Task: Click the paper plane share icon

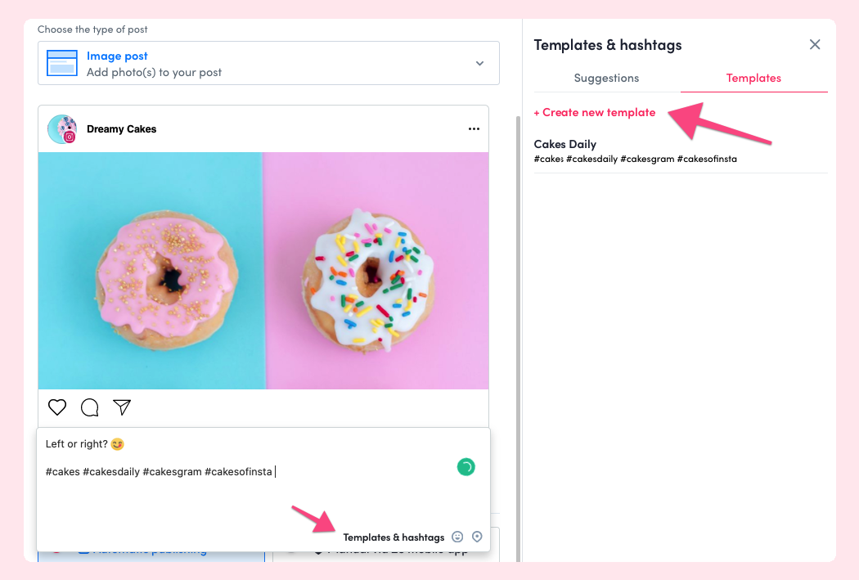Action: [x=122, y=407]
